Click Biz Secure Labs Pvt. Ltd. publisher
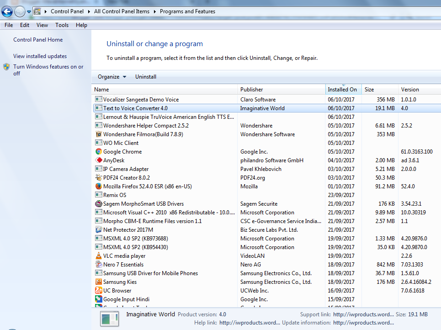Image resolution: width=441 pixels, height=330 pixels. (269, 230)
